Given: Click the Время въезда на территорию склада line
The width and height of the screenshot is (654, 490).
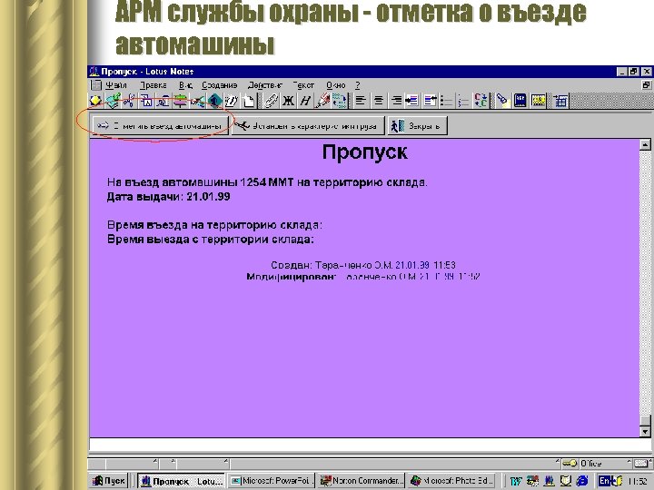Looking at the screenshot, I should coord(214,225).
